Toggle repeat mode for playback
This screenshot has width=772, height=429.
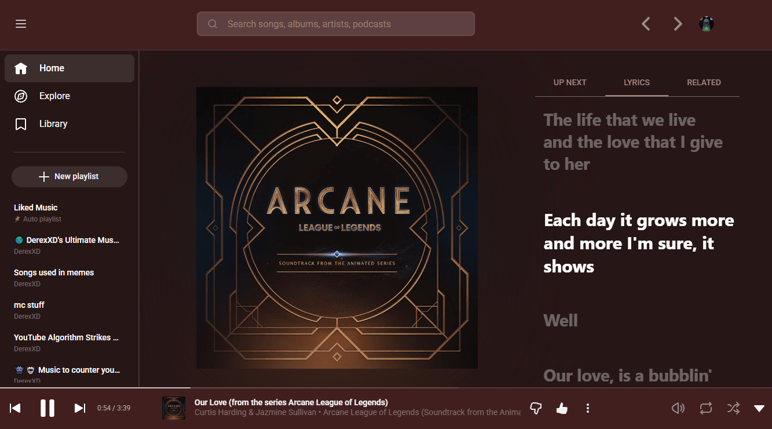click(705, 408)
